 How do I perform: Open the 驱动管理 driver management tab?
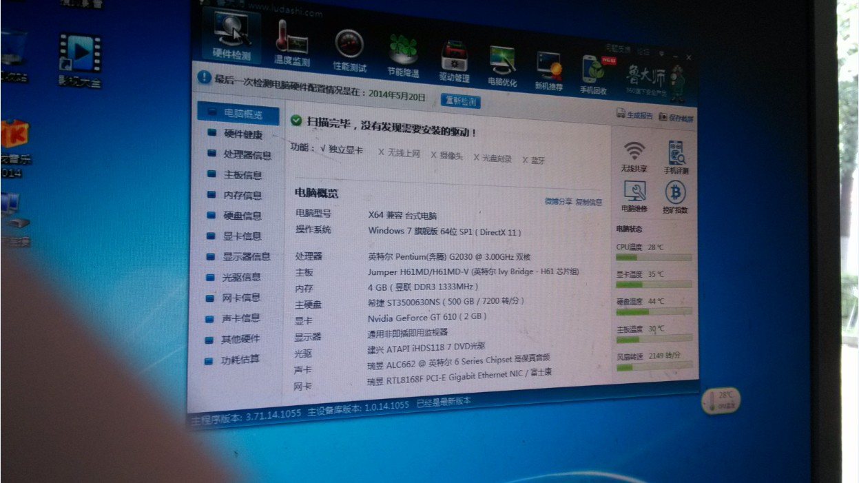click(454, 62)
